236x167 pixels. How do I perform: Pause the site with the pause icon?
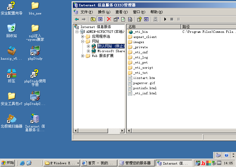(x=179, y=19)
